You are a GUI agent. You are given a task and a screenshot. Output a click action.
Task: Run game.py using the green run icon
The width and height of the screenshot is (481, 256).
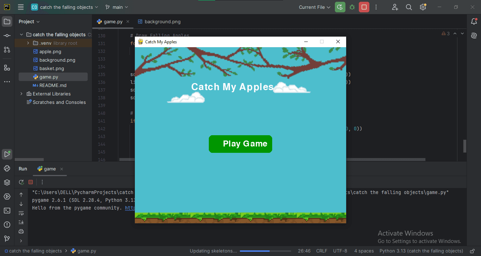[340, 7]
